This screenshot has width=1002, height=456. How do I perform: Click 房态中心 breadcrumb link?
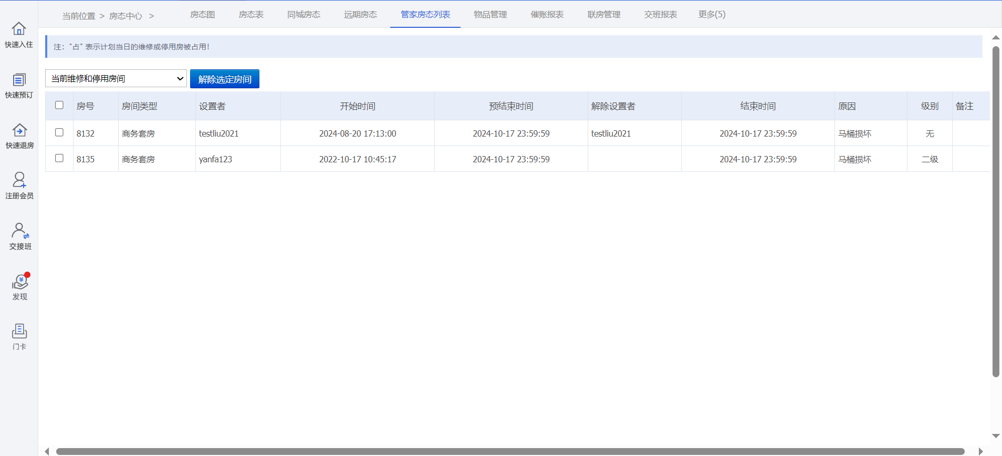click(x=126, y=16)
